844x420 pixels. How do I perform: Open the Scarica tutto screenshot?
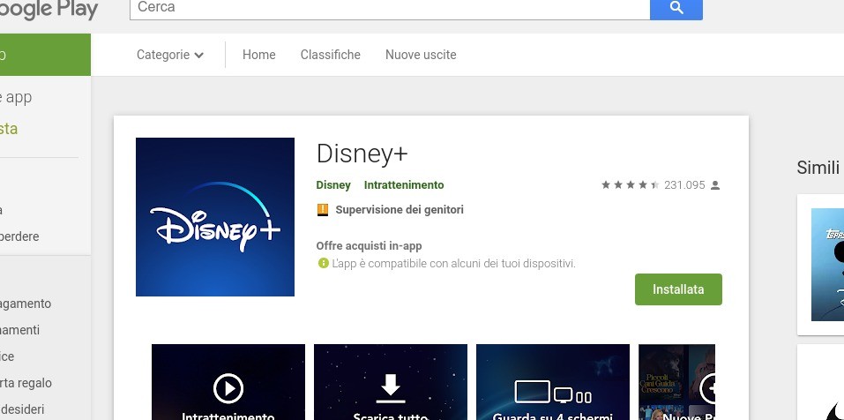click(x=390, y=382)
